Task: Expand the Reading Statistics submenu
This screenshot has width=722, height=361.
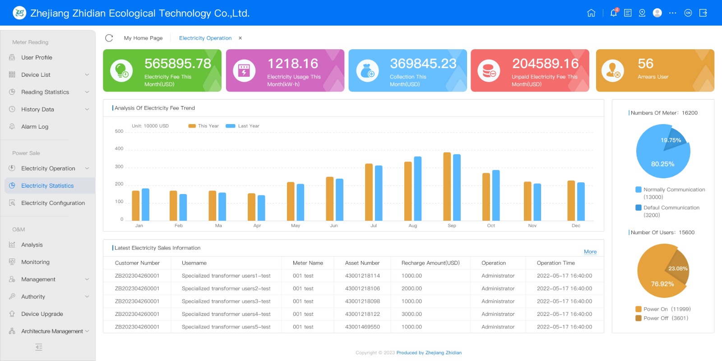Action: coord(87,92)
